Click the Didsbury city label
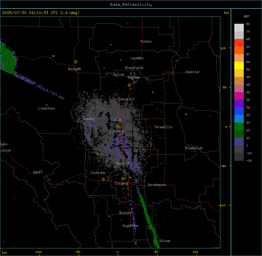The height and width of the screenshot is (256, 262). (116, 131)
